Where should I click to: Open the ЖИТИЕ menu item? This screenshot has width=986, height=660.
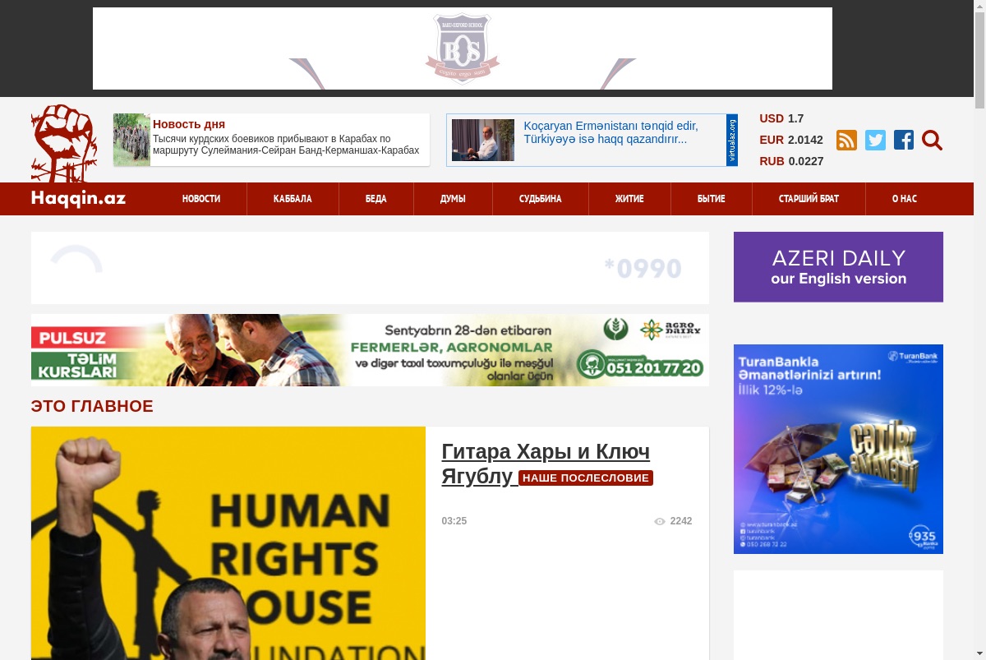pyautogui.click(x=629, y=199)
